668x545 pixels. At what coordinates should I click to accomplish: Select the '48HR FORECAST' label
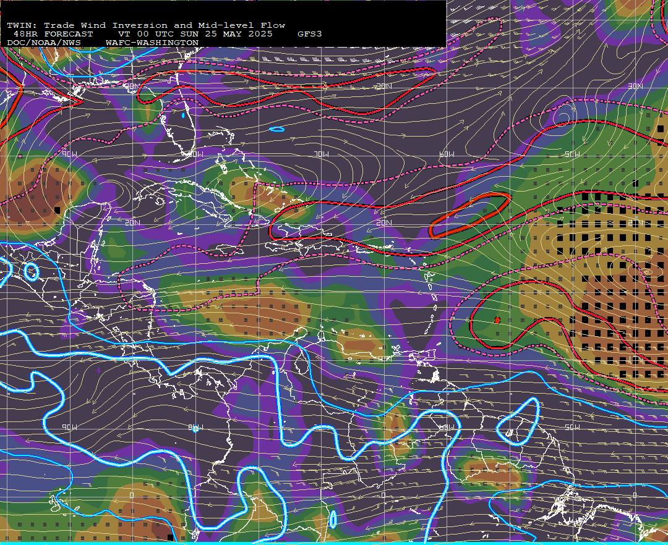click(53, 34)
